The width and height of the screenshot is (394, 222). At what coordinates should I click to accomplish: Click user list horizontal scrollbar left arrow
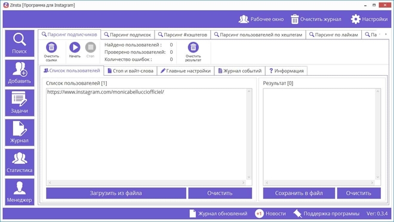50,183
